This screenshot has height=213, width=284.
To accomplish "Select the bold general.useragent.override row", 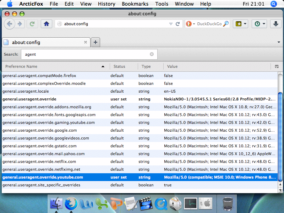I will pyautogui.click(x=140, y=99).
